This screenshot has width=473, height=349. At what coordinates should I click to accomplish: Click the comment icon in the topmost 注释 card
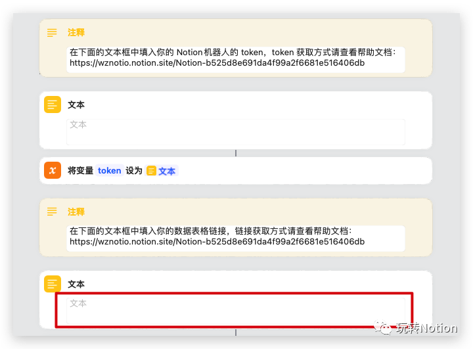tap(52, 32)
